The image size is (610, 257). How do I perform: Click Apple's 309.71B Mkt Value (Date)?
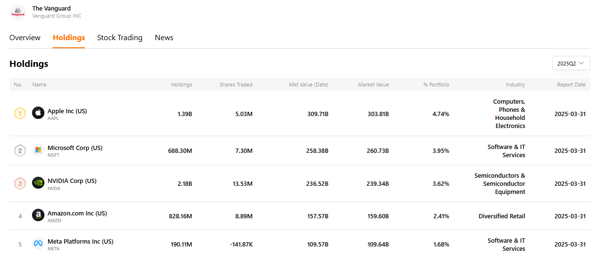coord(318,114)
